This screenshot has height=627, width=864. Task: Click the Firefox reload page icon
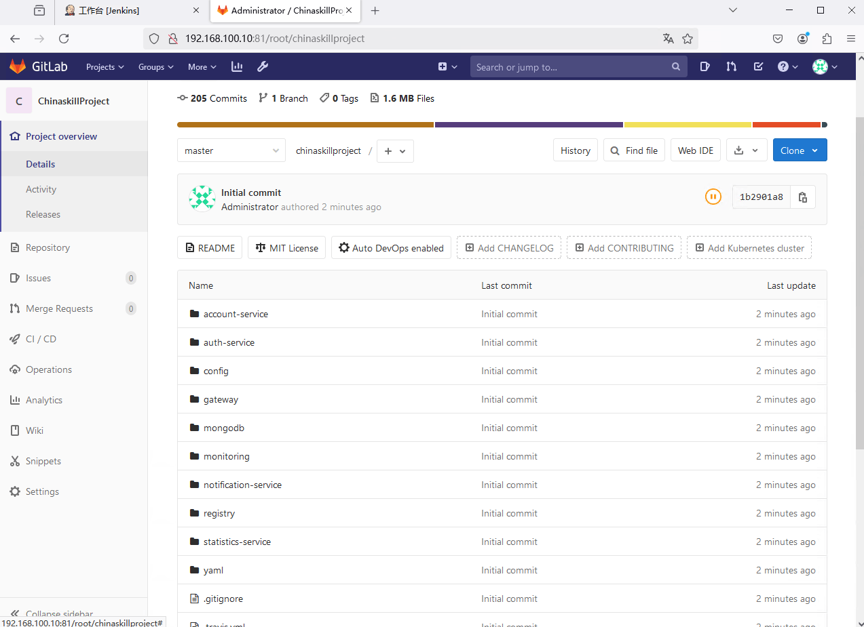64,39
